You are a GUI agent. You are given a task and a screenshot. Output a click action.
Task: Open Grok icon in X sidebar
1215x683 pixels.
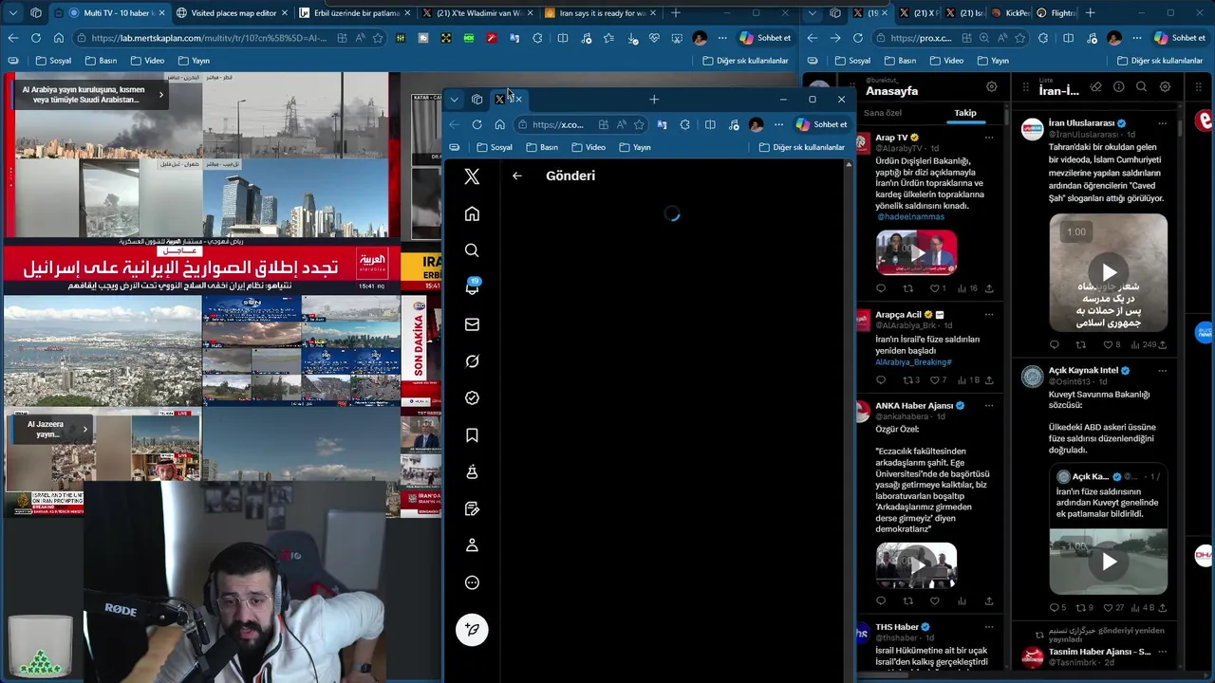point(472,361)
